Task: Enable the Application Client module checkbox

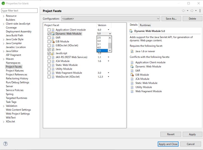Action: pos(49,30)
